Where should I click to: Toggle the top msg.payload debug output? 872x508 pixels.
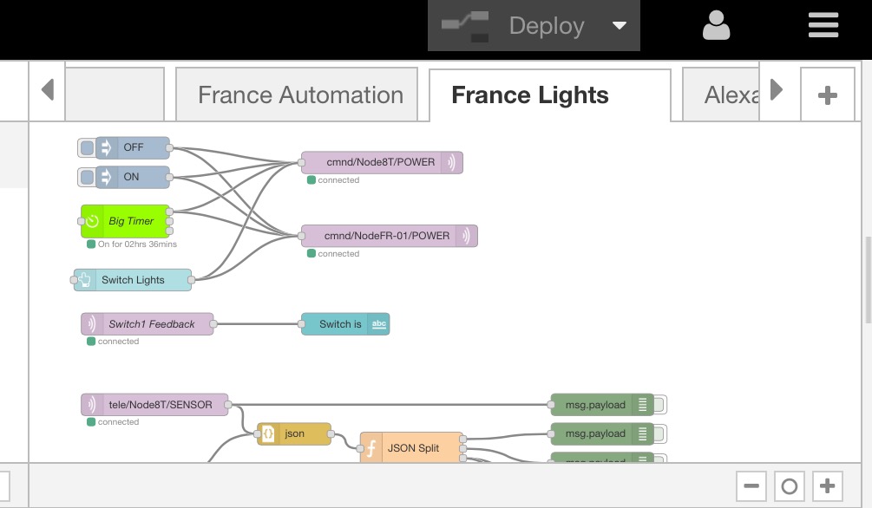pyautogui.click(x=660, y=405)
